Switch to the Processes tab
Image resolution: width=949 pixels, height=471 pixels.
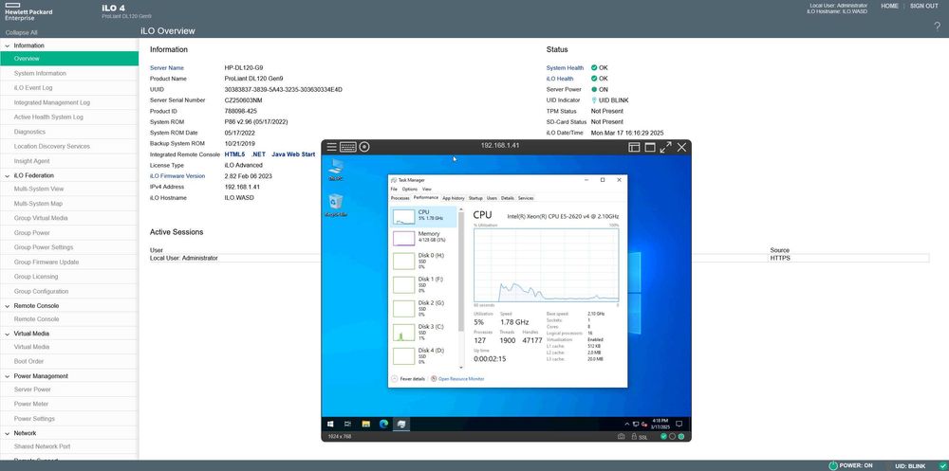400,198
